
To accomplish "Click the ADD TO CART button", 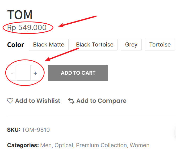I will pos(78,73).
